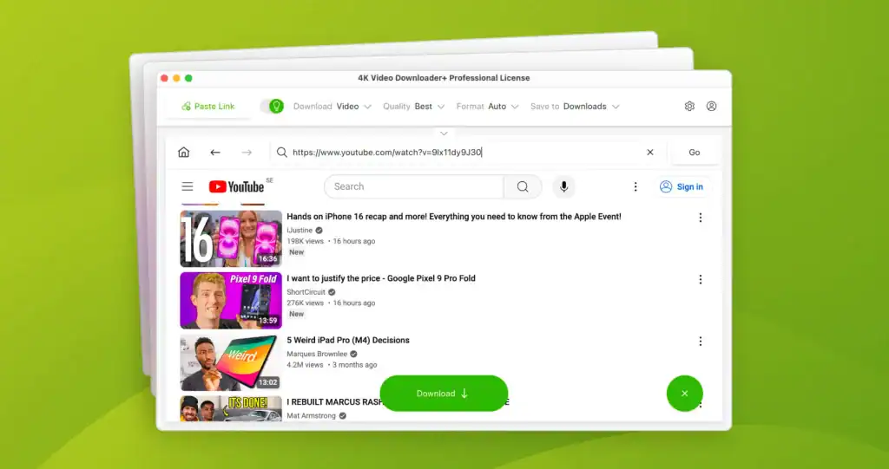The width and height of the screenshot is (889, 469).
Task: Open the 'ITS DONE!' Mat Armstrong video thumbnail
Action: pyautogui.click(x=231, y=408)
